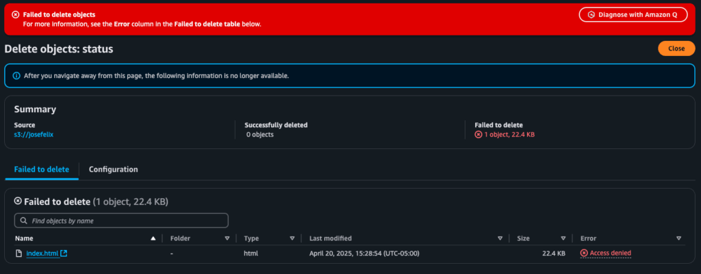
Task: Click file icon next to index.html
Action: tap(18, 254)
